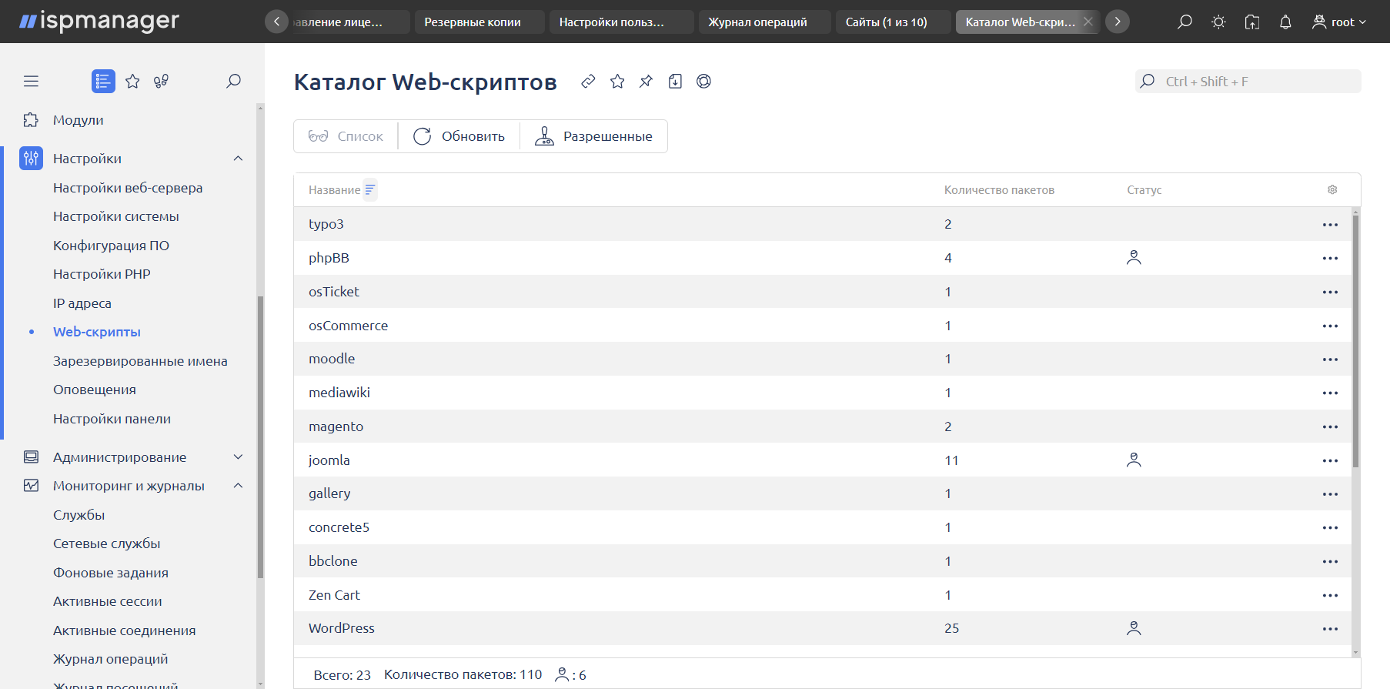Screen dimensions: 1390x689
Task: Click the sidebar vertical scrollbar
Action: [260, 436]
